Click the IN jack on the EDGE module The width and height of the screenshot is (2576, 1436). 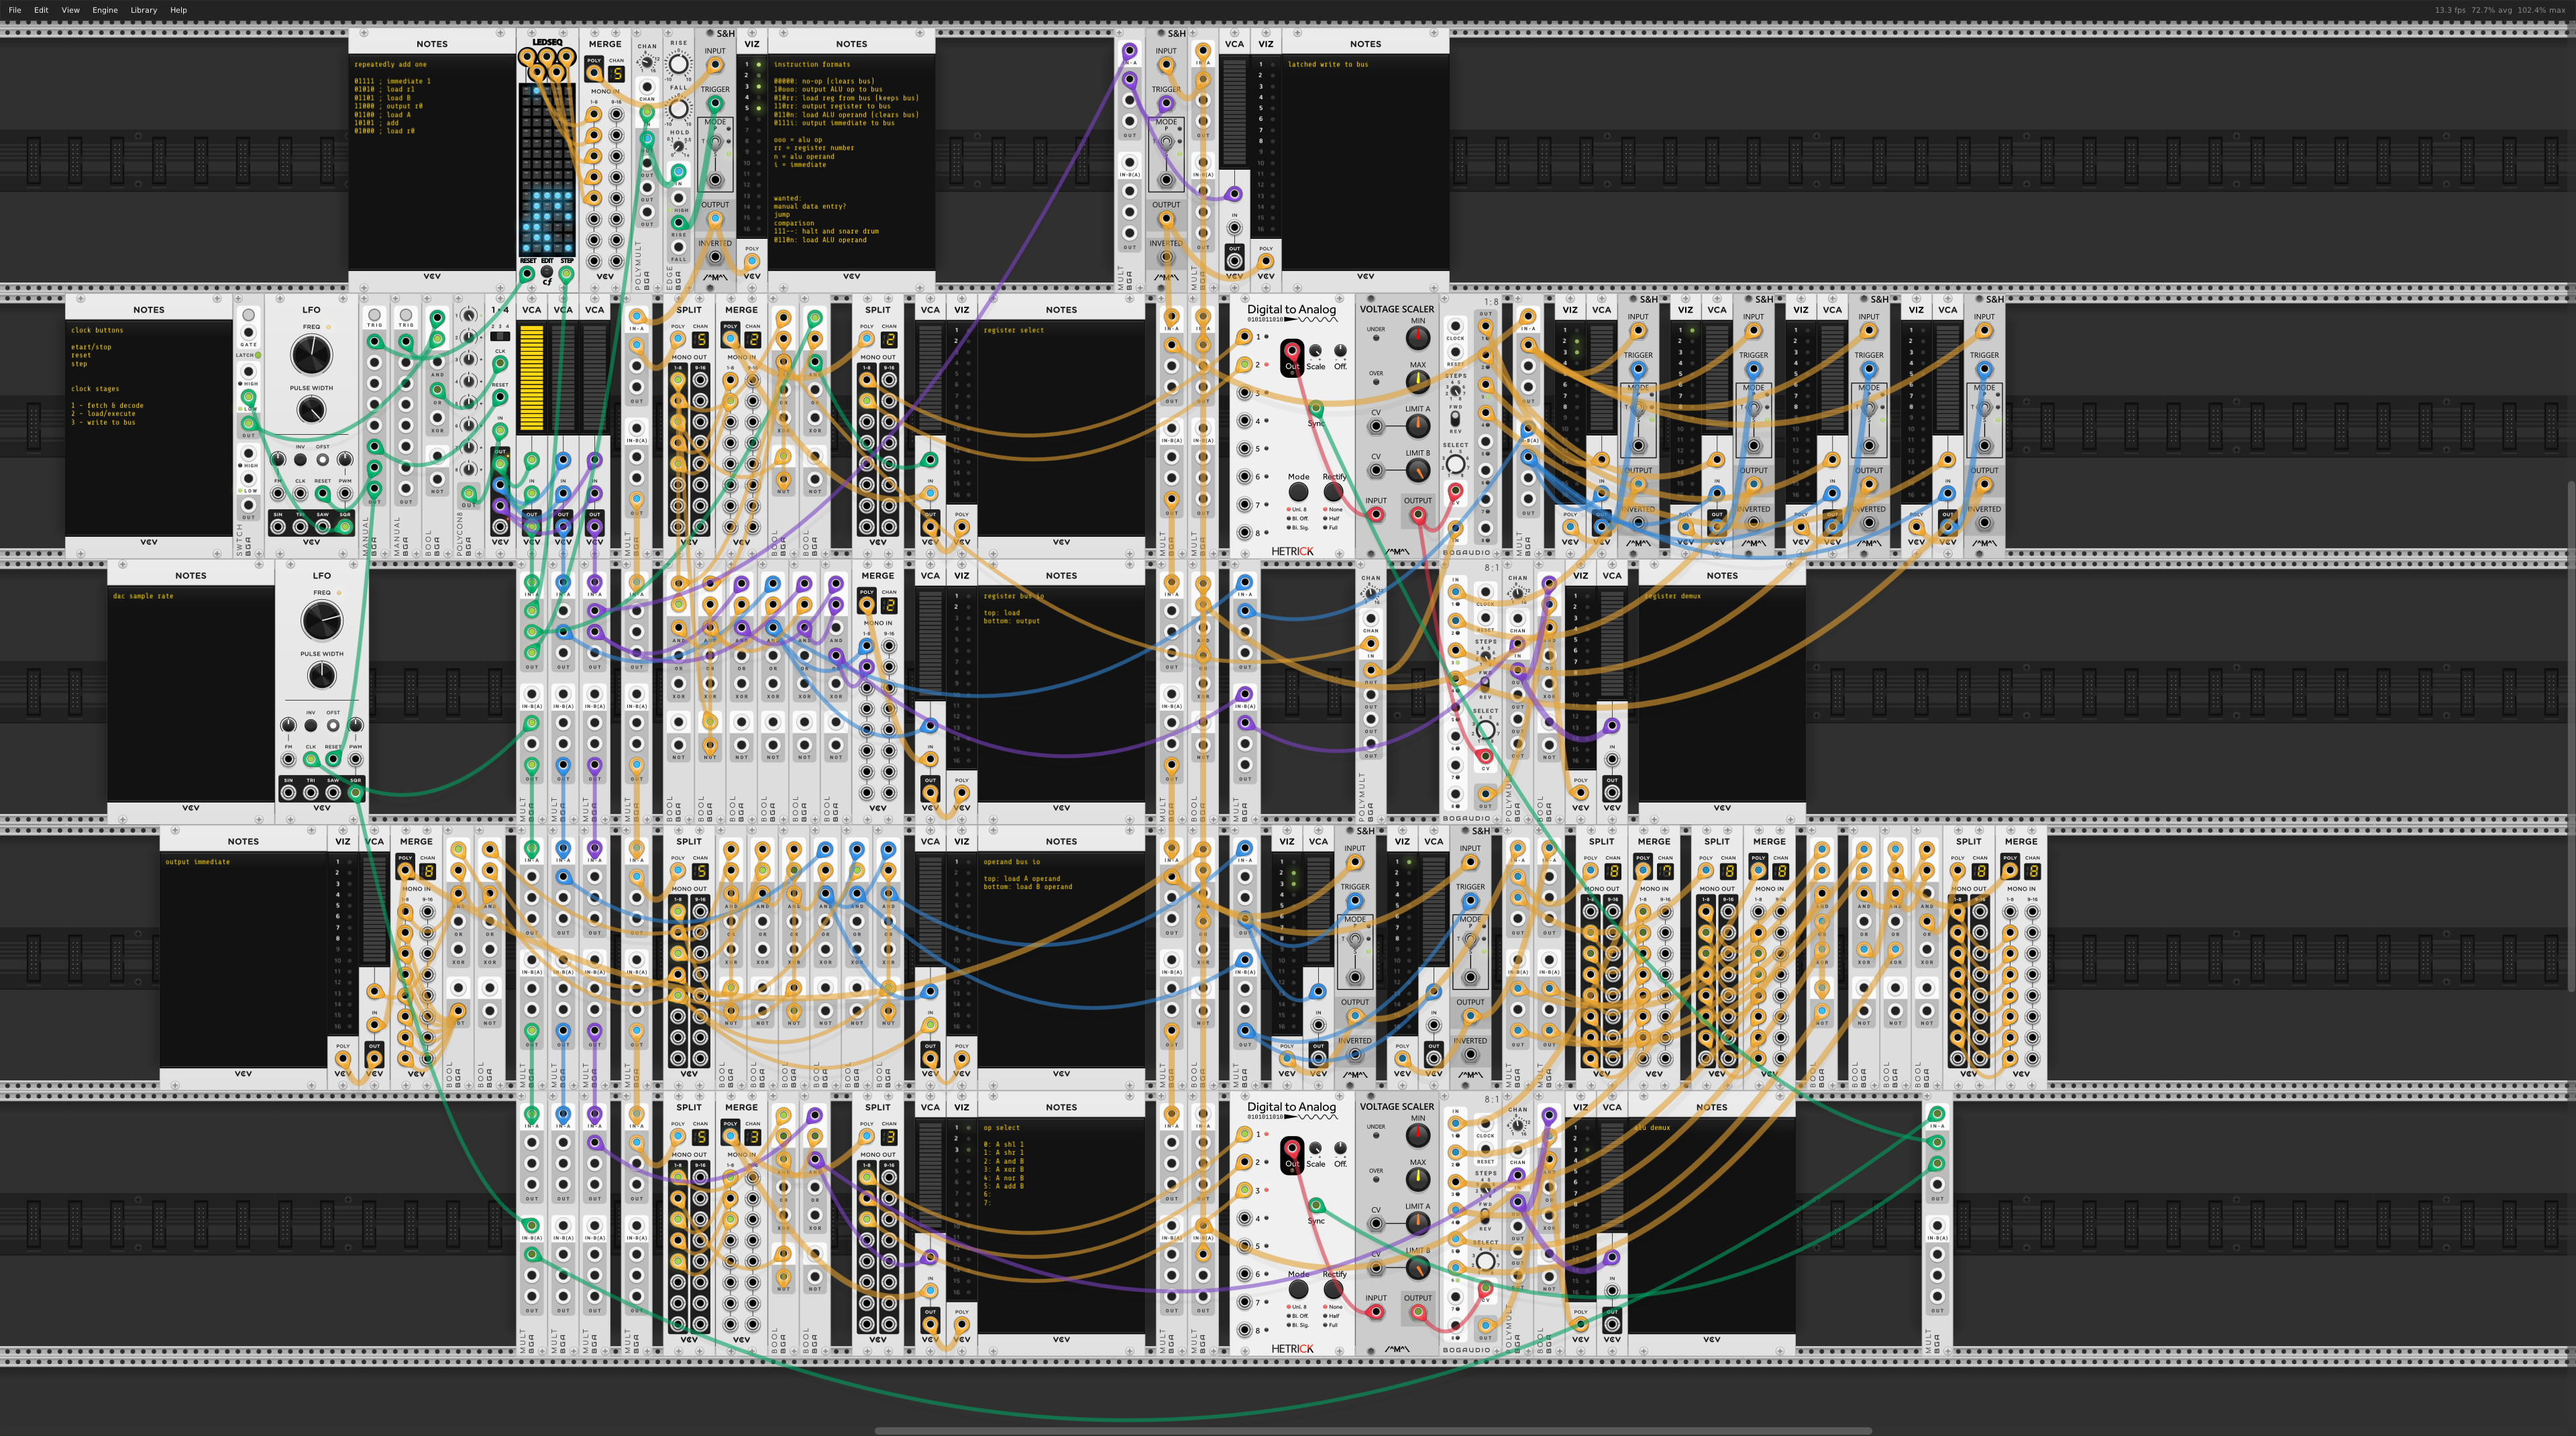pos(679,171)
